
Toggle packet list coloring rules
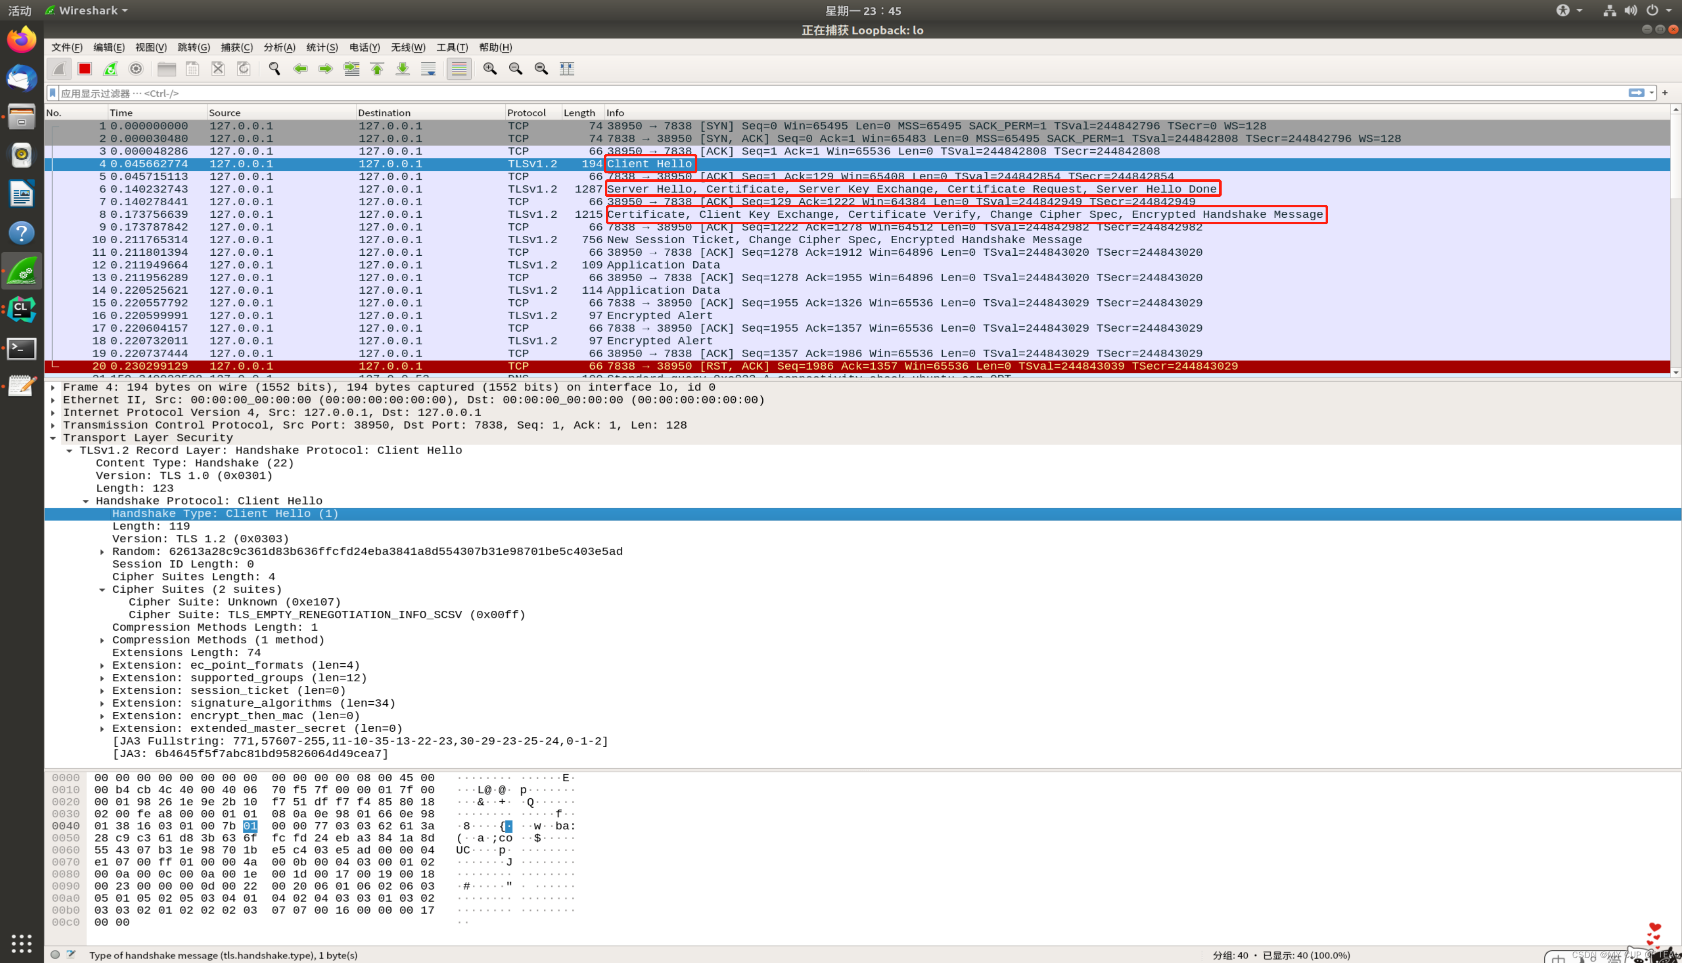458,69
